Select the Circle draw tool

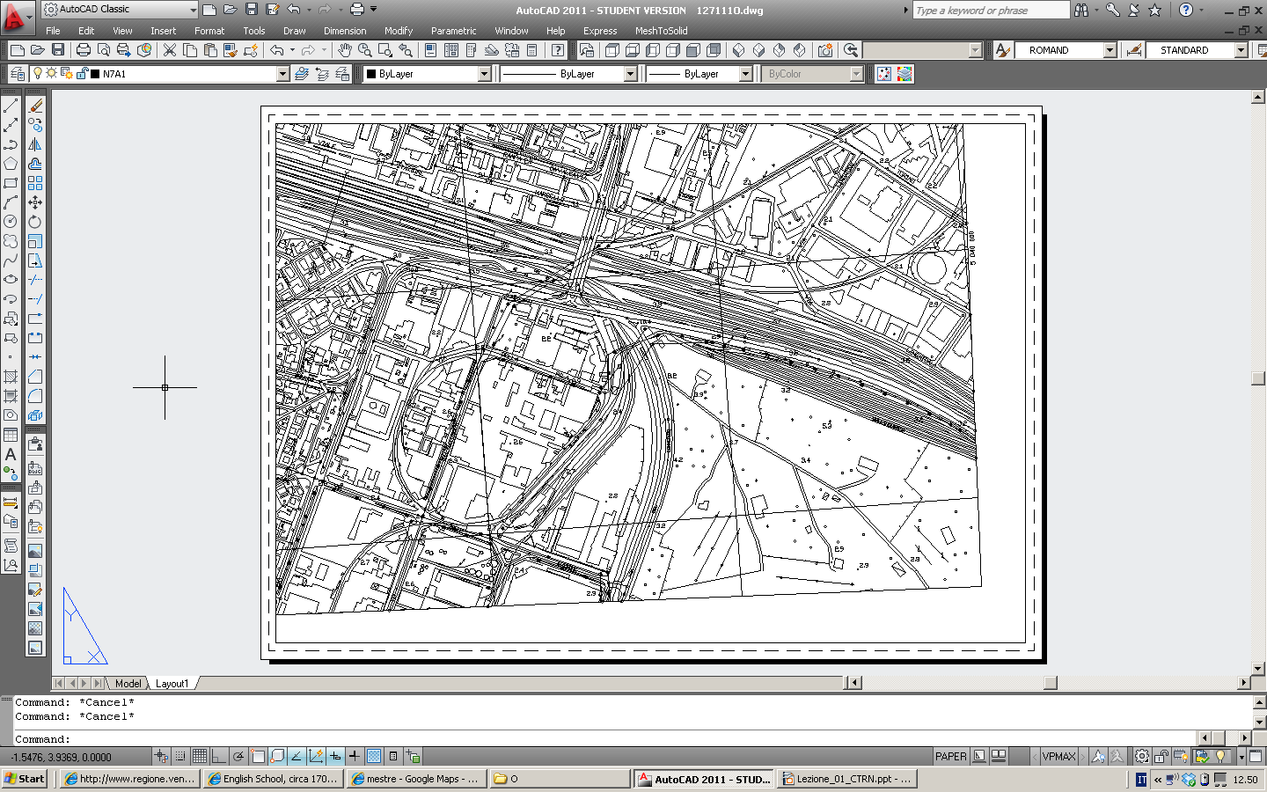[x=11, y=222]
